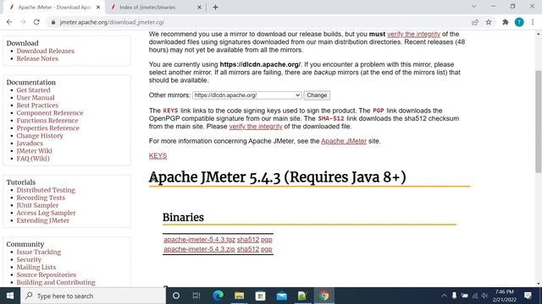The width and height of the screenshot is (542, 304).
Task: Click the taskbar search box
Action: 93,296
